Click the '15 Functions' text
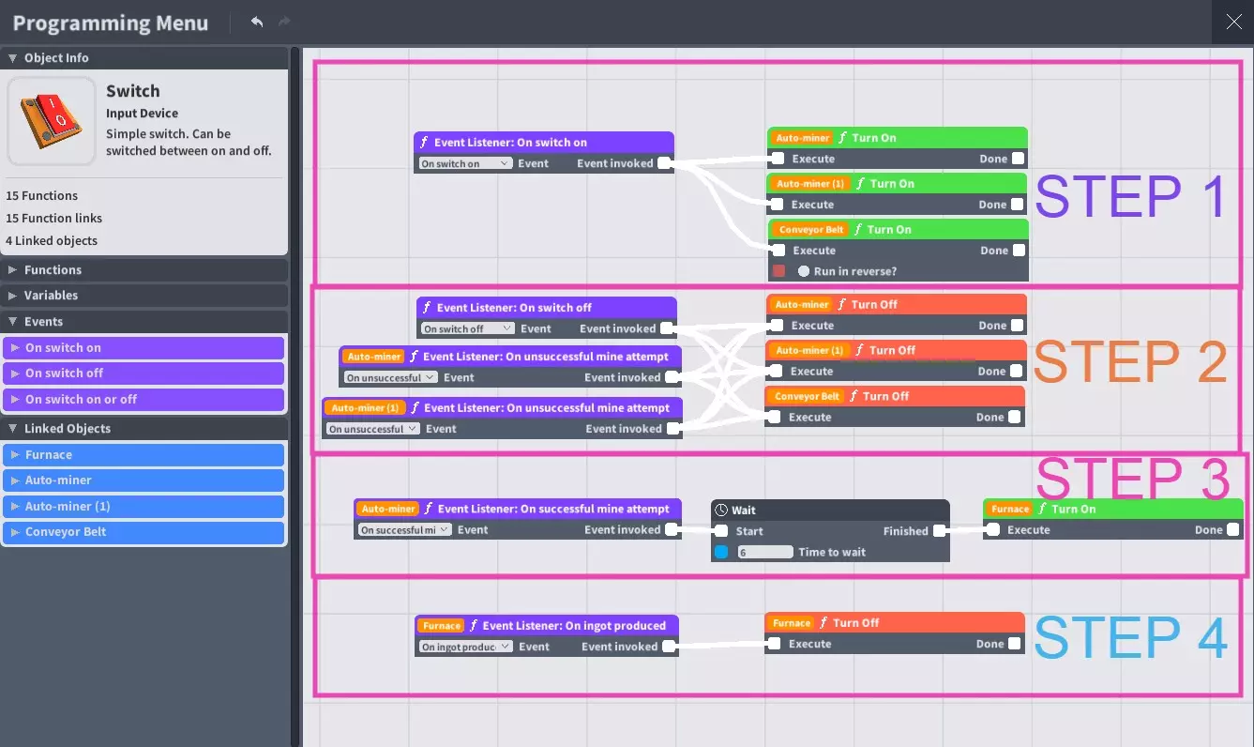The width and height of the screenshot is (1254, 747). [42, 196]
